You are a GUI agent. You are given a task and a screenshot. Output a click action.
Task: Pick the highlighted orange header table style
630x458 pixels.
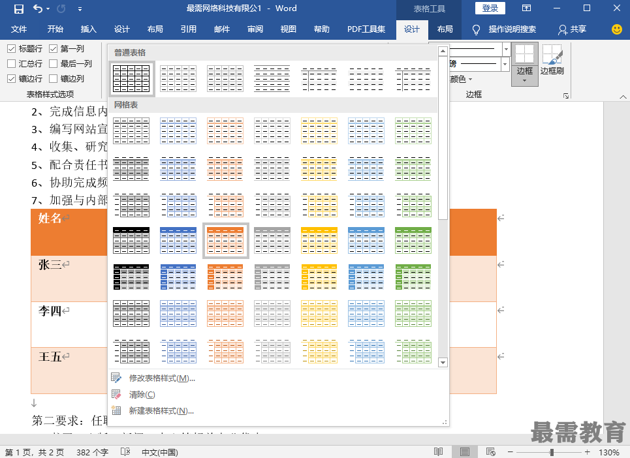225,241
